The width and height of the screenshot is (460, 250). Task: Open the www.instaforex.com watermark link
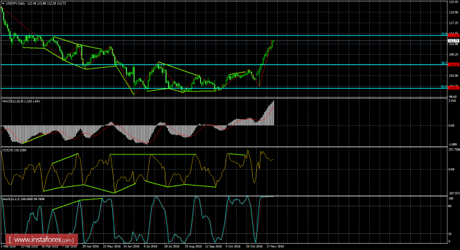41,240
